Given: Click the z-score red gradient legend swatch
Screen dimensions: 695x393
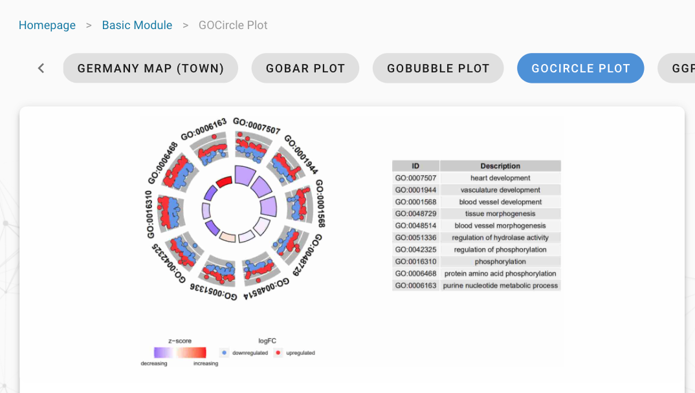Looking at the screenshot, I should click(x=192, y=352).
